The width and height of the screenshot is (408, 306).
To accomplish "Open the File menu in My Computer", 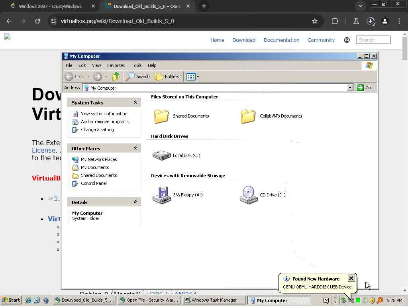I will tap(69, 65).
